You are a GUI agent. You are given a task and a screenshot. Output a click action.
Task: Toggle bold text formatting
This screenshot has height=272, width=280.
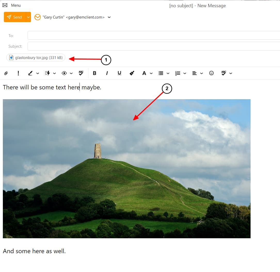94,73
